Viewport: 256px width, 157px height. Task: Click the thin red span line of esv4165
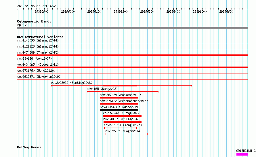click(x=123, y=92)
